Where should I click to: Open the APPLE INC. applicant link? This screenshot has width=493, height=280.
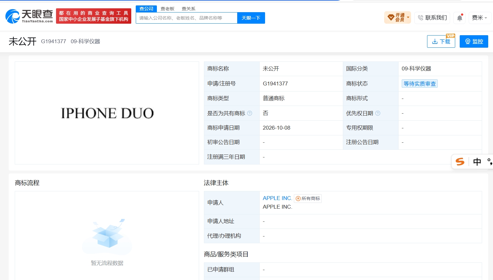click(278, 198)
